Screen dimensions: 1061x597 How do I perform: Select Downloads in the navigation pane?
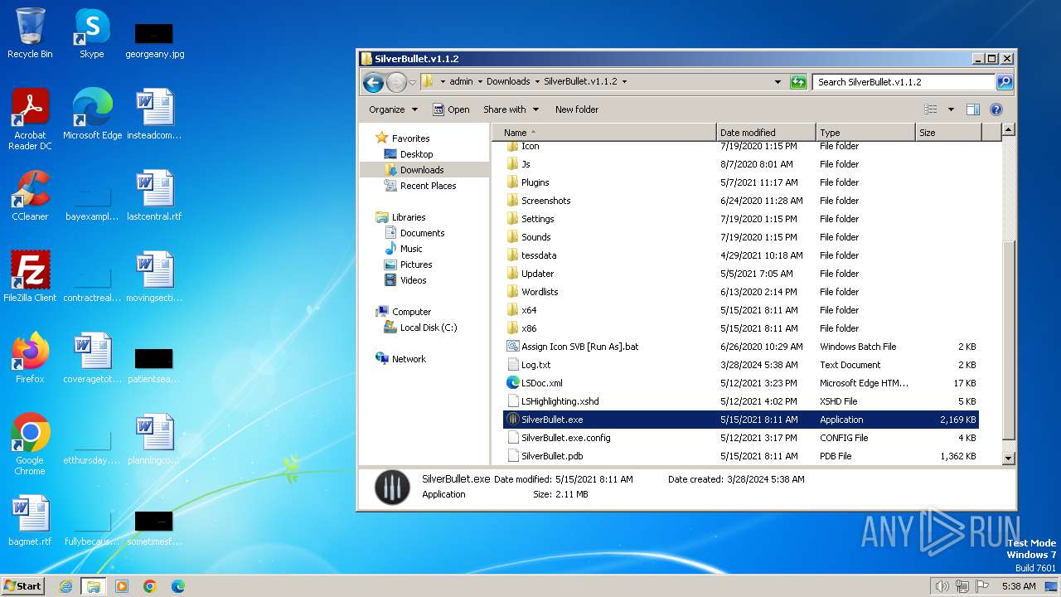pos(421,170)
